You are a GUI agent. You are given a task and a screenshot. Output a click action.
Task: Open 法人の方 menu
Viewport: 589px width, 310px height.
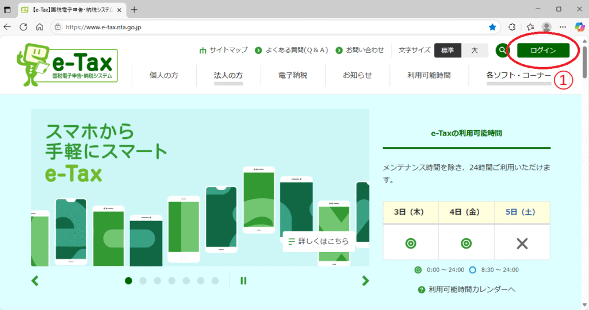tap(228, 75)
